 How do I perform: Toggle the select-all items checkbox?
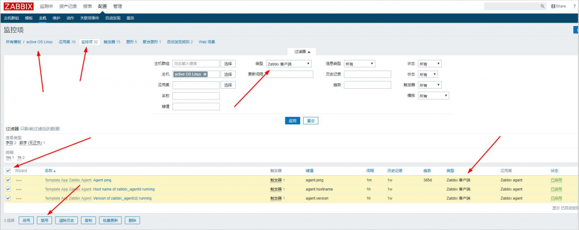(x=8, y=171)
